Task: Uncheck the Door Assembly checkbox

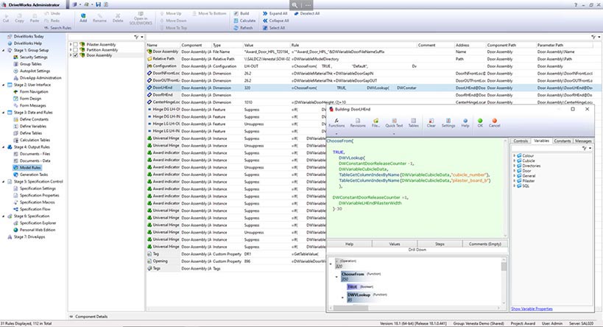Action: (75, 55)
